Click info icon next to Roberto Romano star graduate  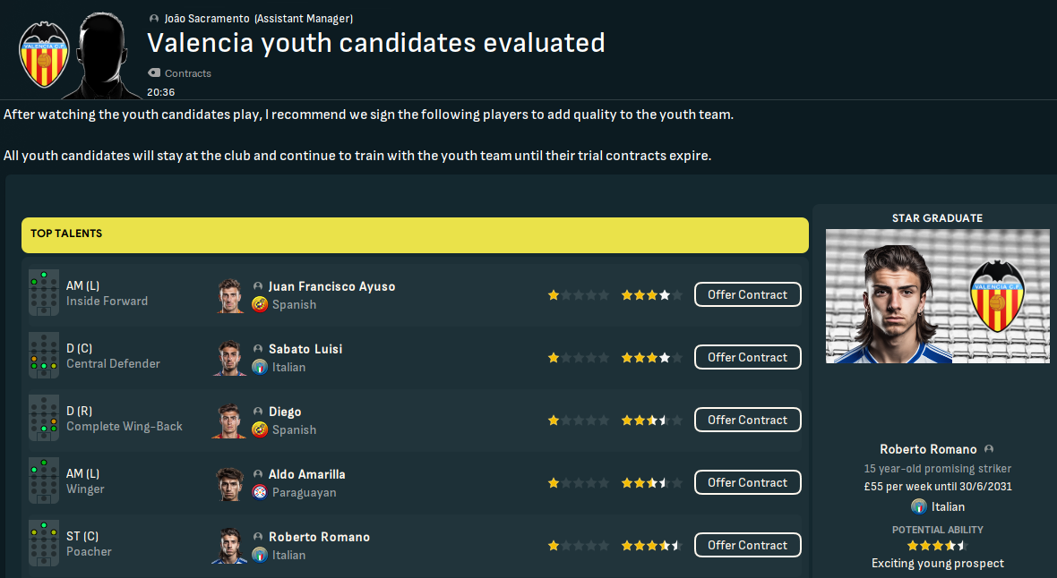click(989, 449)
